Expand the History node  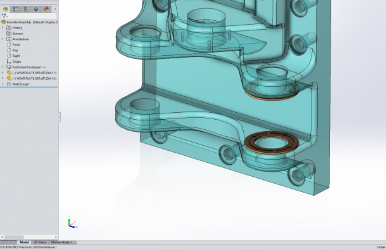coord(3,28)
